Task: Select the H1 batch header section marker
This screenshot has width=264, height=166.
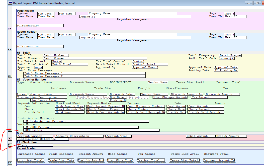Action: click(9, 76)
